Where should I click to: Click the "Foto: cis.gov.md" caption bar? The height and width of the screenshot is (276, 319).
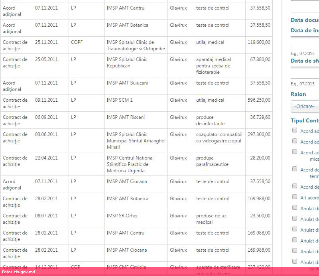(19, 272)
